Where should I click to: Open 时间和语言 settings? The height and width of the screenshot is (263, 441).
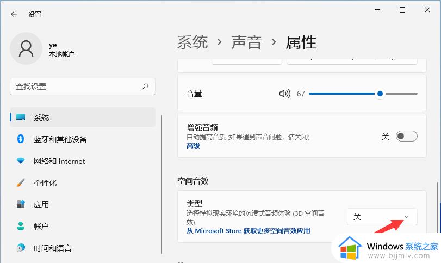[x=83, y=248]
